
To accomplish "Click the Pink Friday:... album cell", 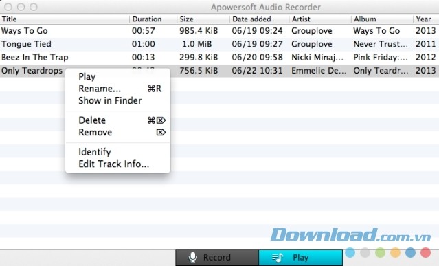I will (381, 57).
